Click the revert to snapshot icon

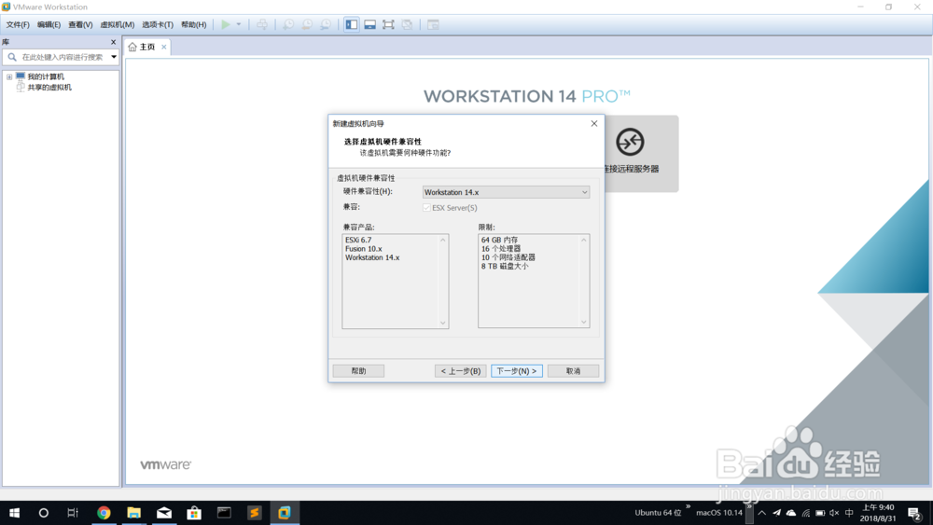307,24
